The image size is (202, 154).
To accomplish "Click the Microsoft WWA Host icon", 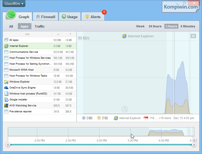I will click(x=6, y=70).
